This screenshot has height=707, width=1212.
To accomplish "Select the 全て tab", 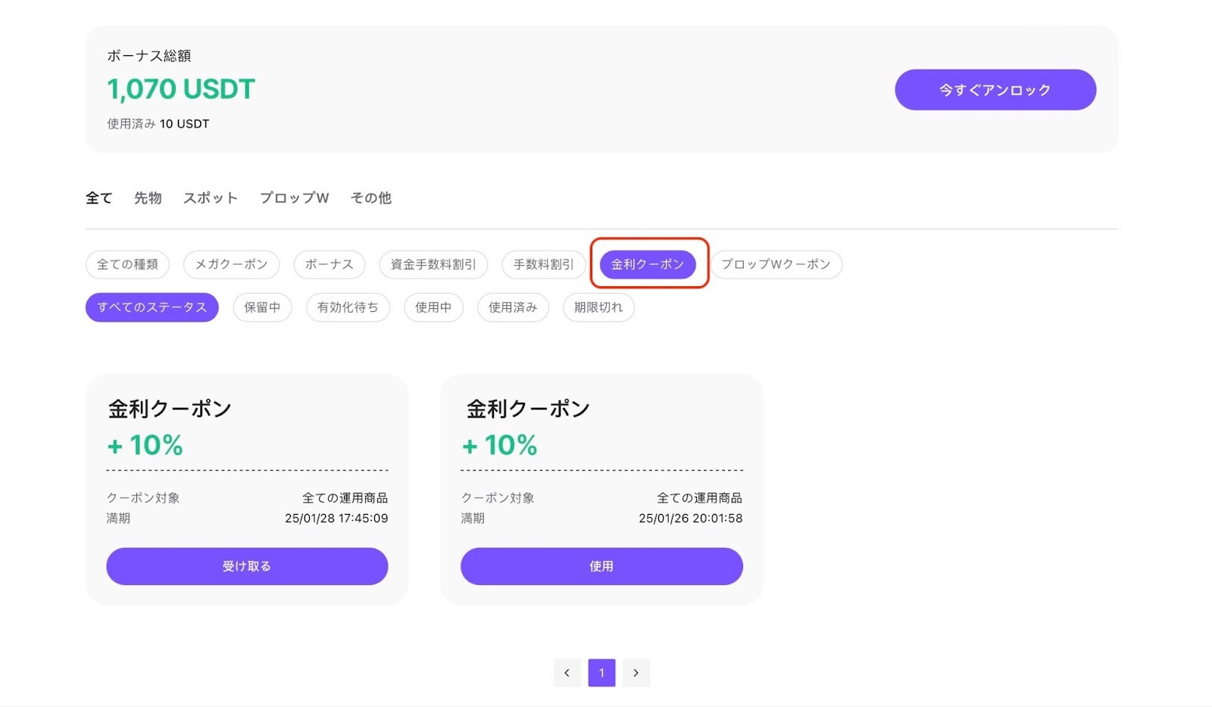I will (x=98, y=198).
